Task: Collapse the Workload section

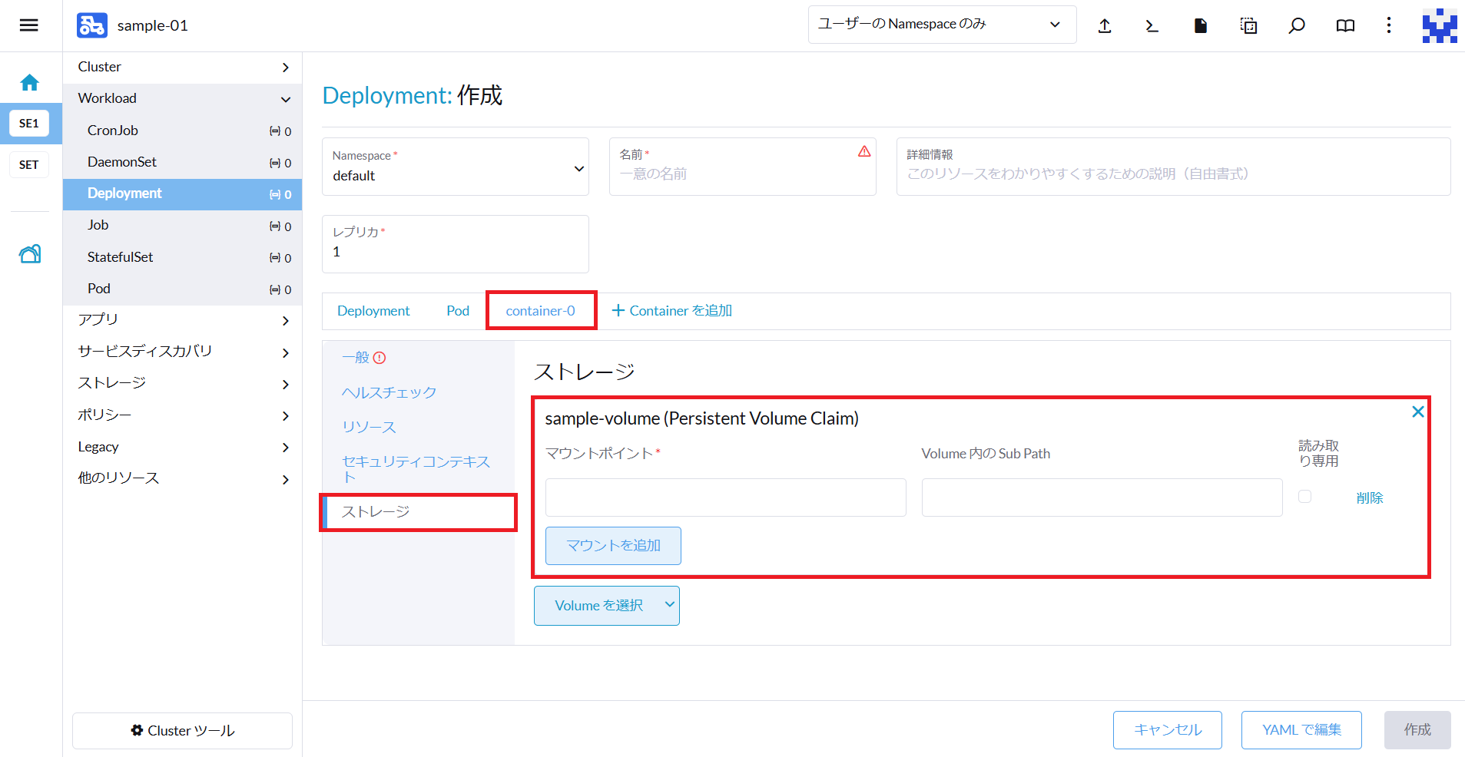Action: pyautogui.click(x=182, y=98)
